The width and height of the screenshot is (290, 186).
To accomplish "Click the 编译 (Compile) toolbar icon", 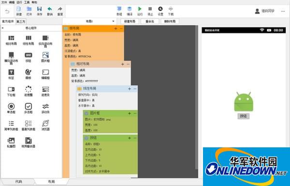I will pos(130,9).
